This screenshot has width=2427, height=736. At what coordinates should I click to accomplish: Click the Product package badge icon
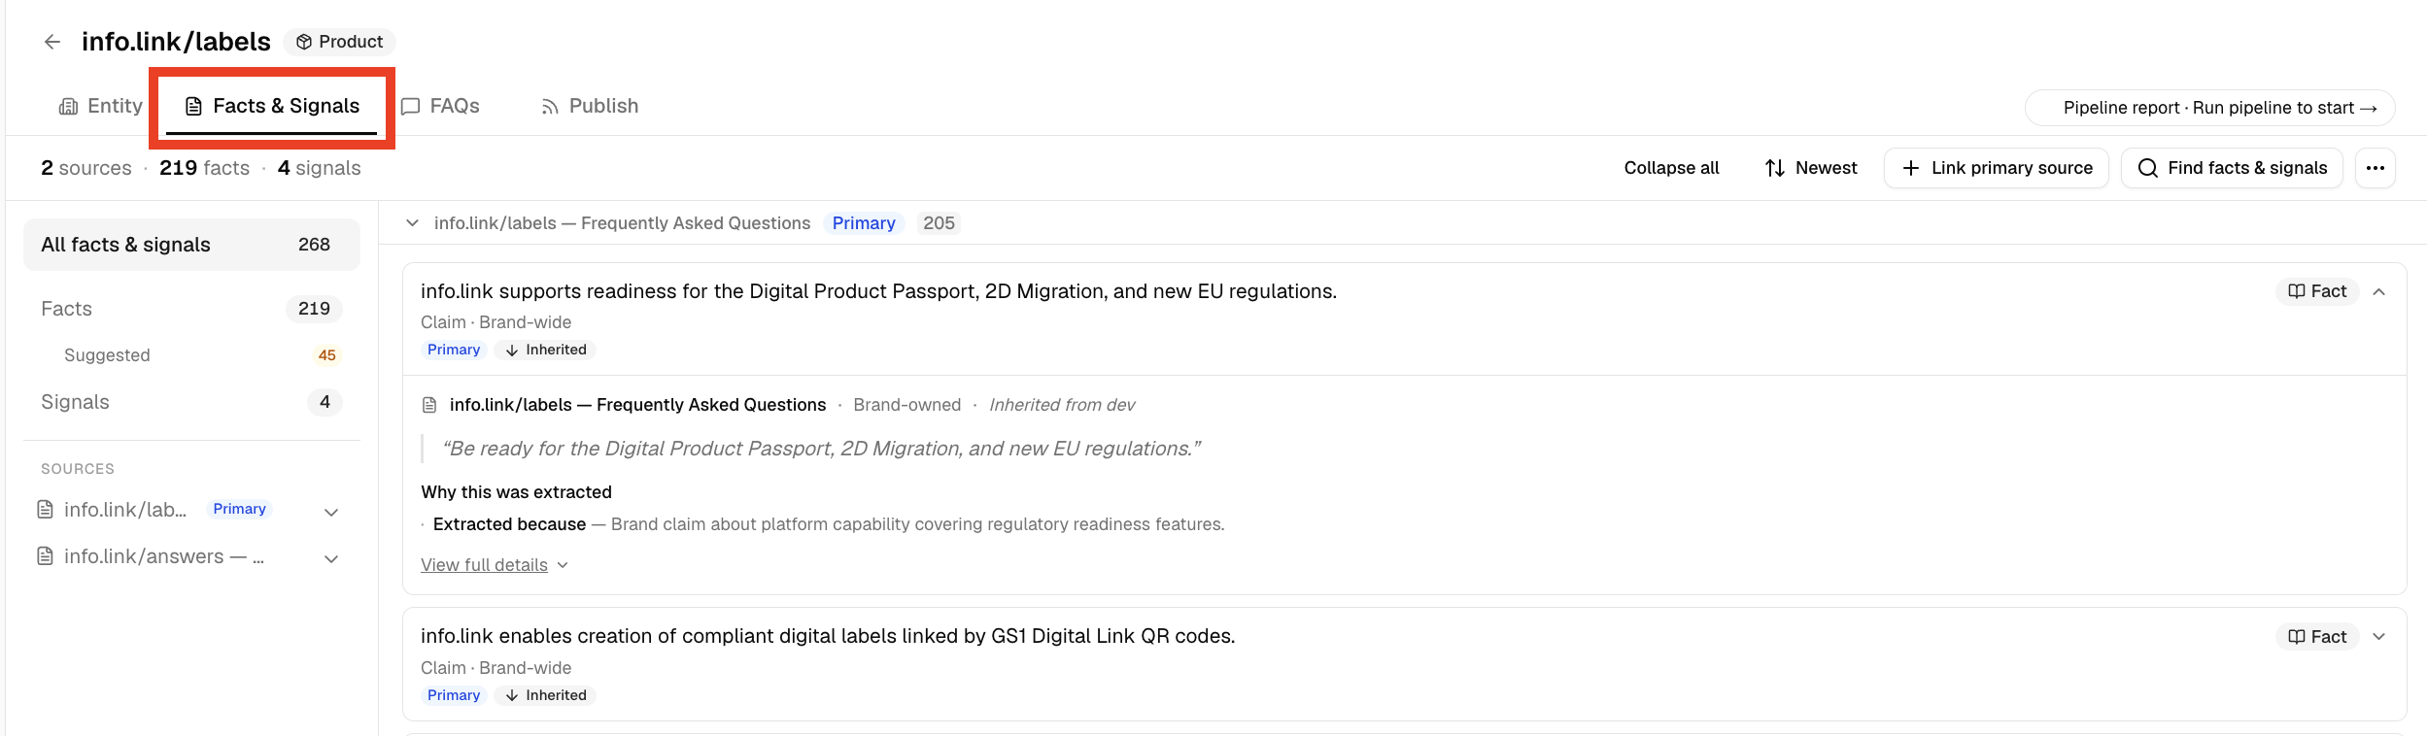click(304, 42)
